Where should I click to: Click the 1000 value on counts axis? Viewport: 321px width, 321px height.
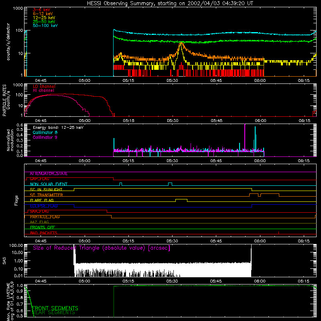click(x=18, y=8)
